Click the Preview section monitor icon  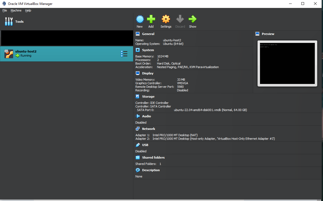[257, 34]
